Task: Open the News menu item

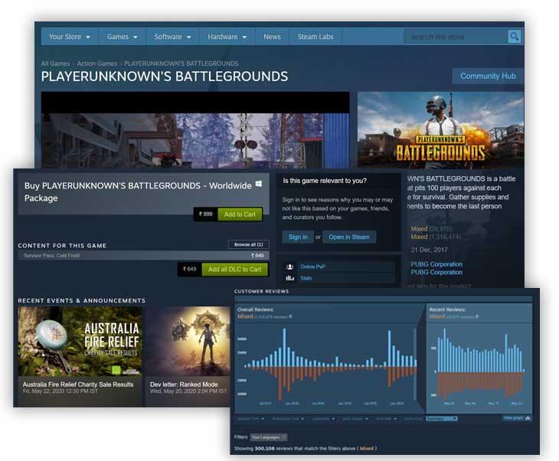Action: (272, 37)
